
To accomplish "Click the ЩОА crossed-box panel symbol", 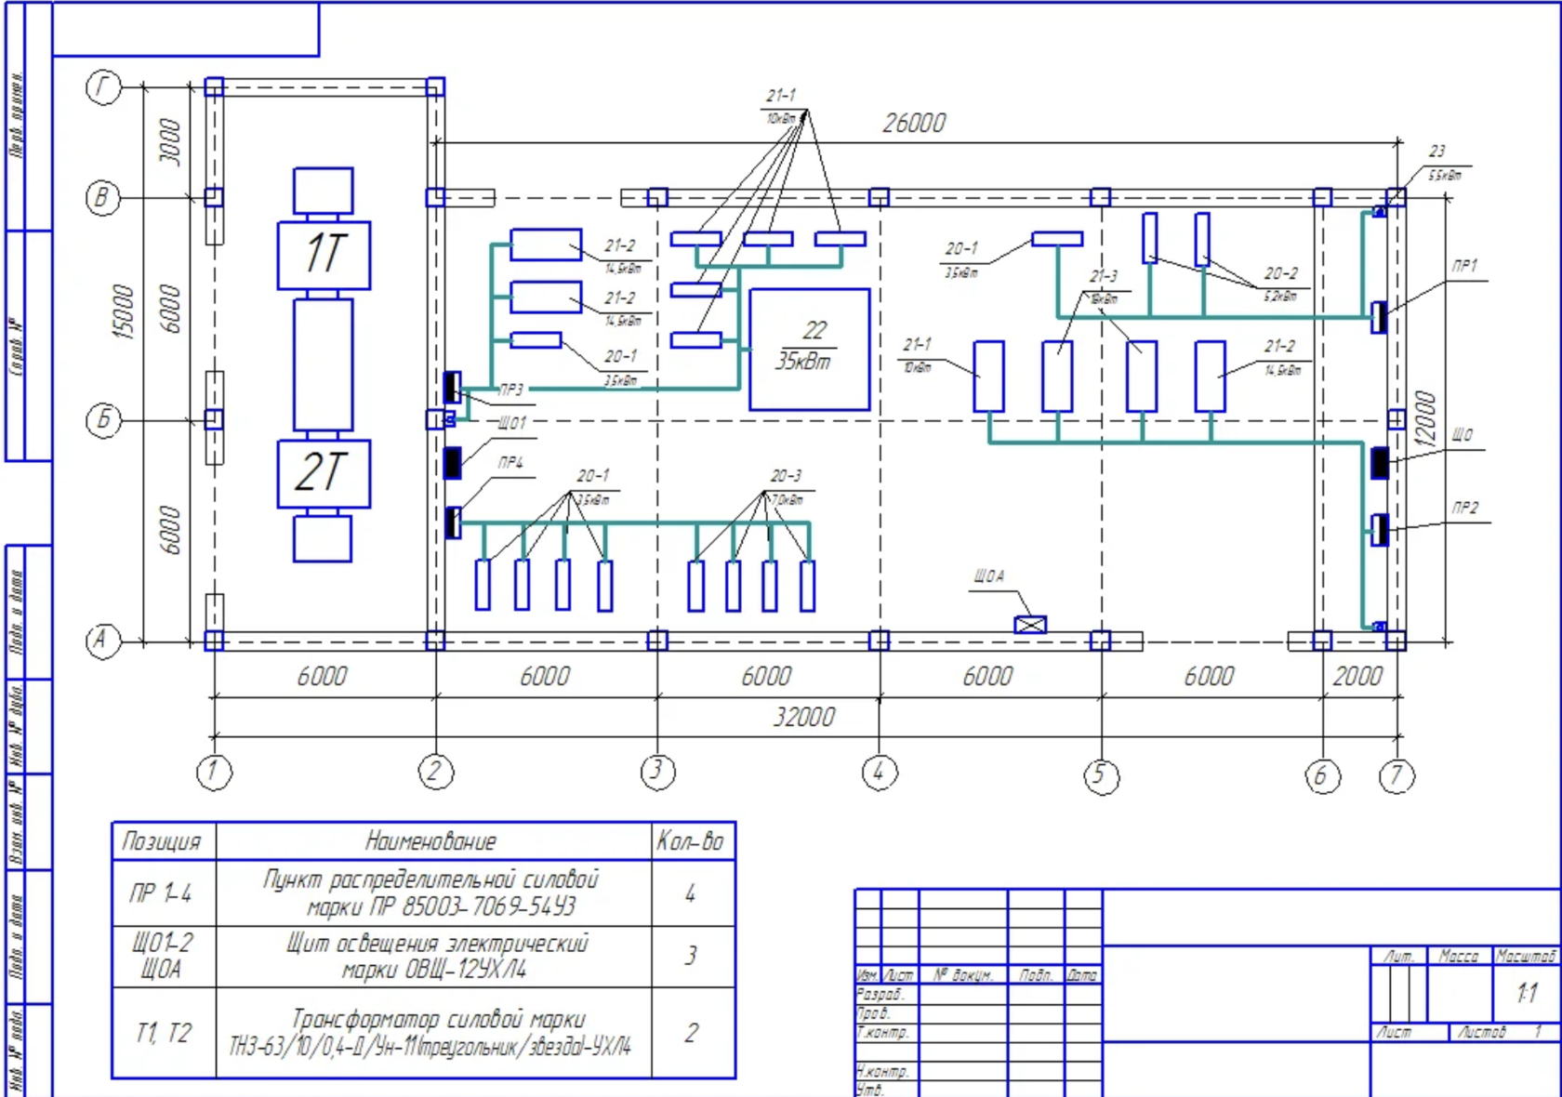I will 1030,625.
